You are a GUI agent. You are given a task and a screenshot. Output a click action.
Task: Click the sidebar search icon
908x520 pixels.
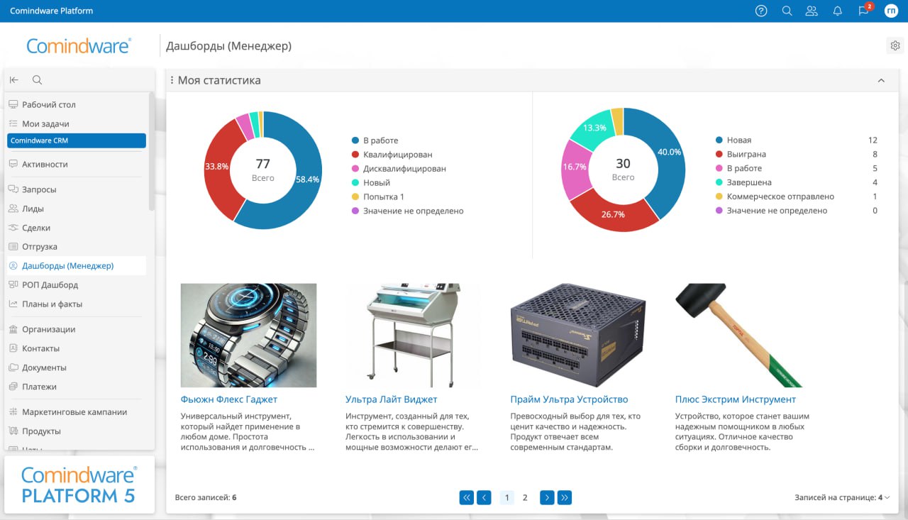point(38,80)
